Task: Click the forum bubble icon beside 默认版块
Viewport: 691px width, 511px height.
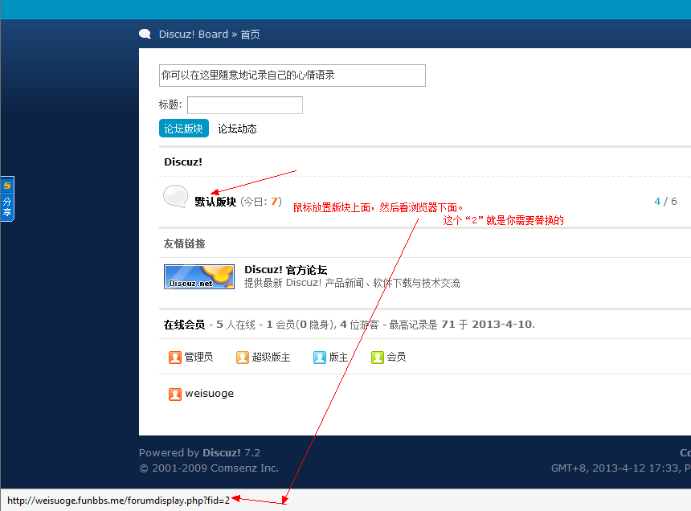Action: [x=176, y=196]
